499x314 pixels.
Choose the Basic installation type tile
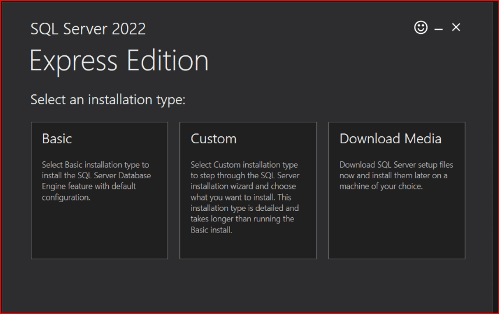(x=99, y=190)
